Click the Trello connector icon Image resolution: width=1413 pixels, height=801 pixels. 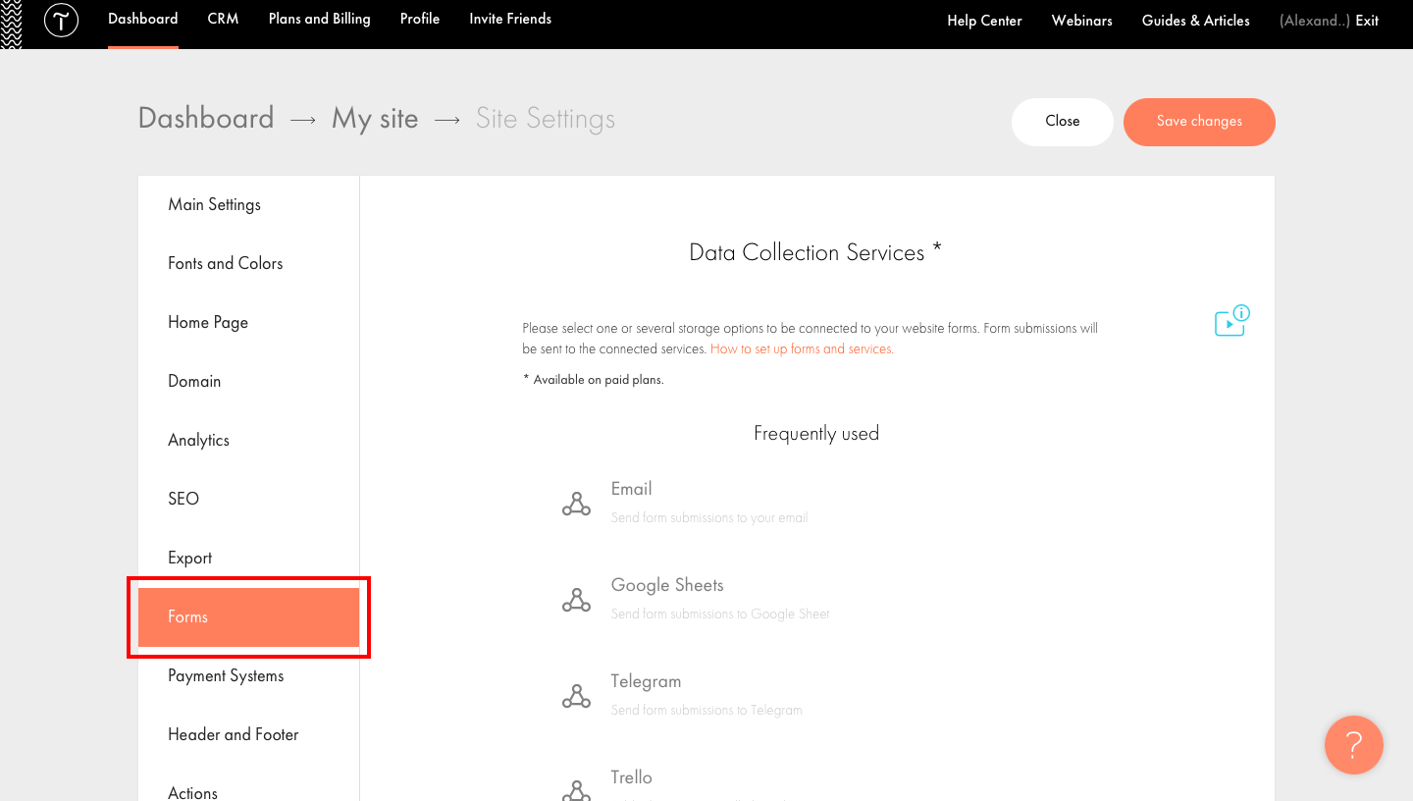pos(576,789)
